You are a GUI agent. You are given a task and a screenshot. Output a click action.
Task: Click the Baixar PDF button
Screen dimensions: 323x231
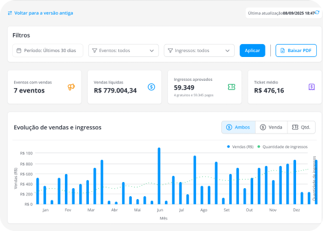[x=296, y=50]
